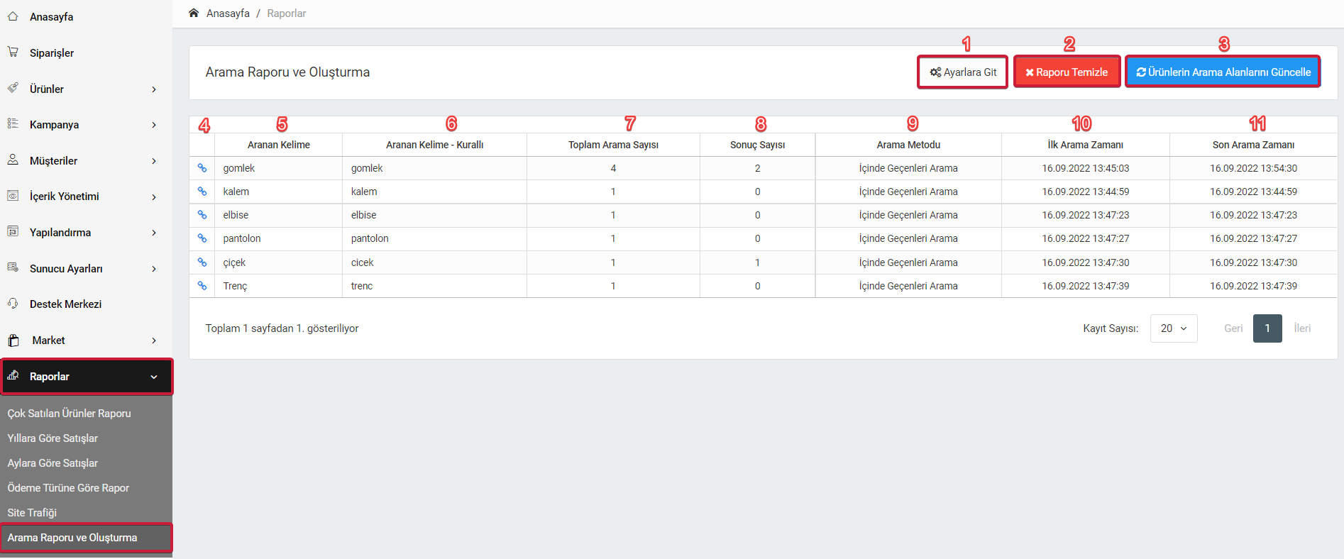Click the Anasayfa home icon in sidebar

tap(13, 16)
